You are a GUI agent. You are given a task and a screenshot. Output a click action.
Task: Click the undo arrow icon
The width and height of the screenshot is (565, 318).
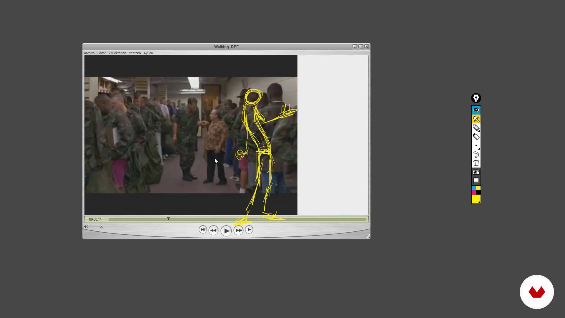(476, 154)
